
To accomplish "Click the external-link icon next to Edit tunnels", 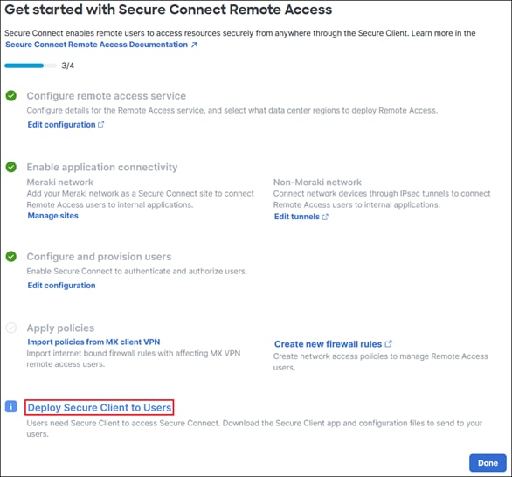I will [325, 217].
